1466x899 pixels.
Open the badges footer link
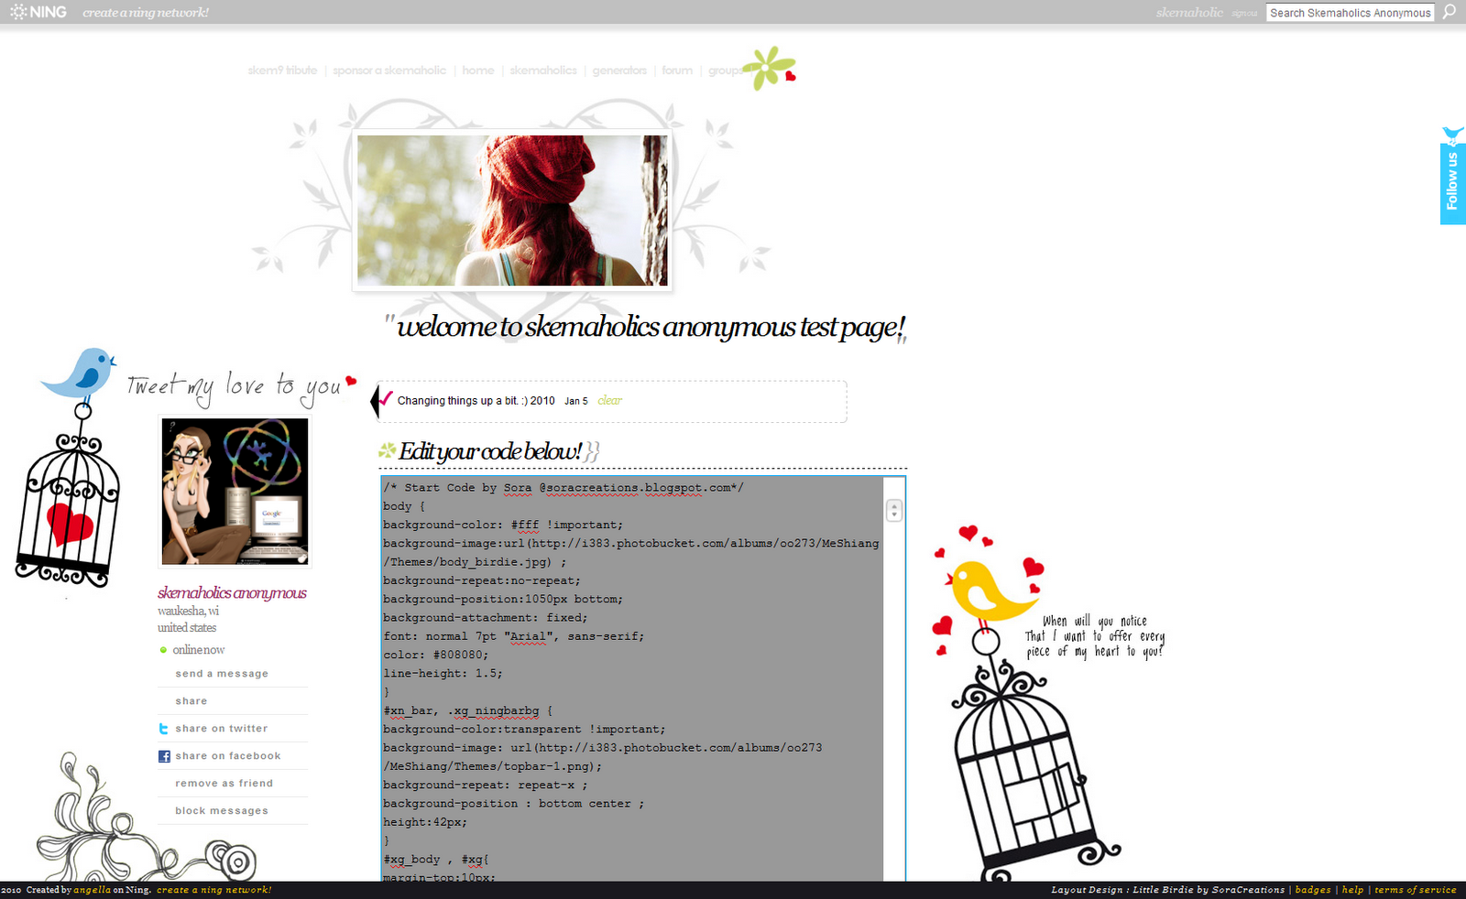click(1313, 890)
